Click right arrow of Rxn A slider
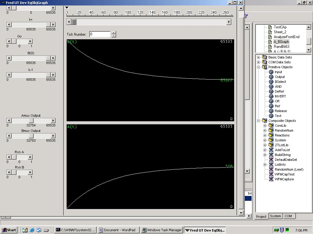The height and width of the screenshot is (234, 313). coord(30,157)
